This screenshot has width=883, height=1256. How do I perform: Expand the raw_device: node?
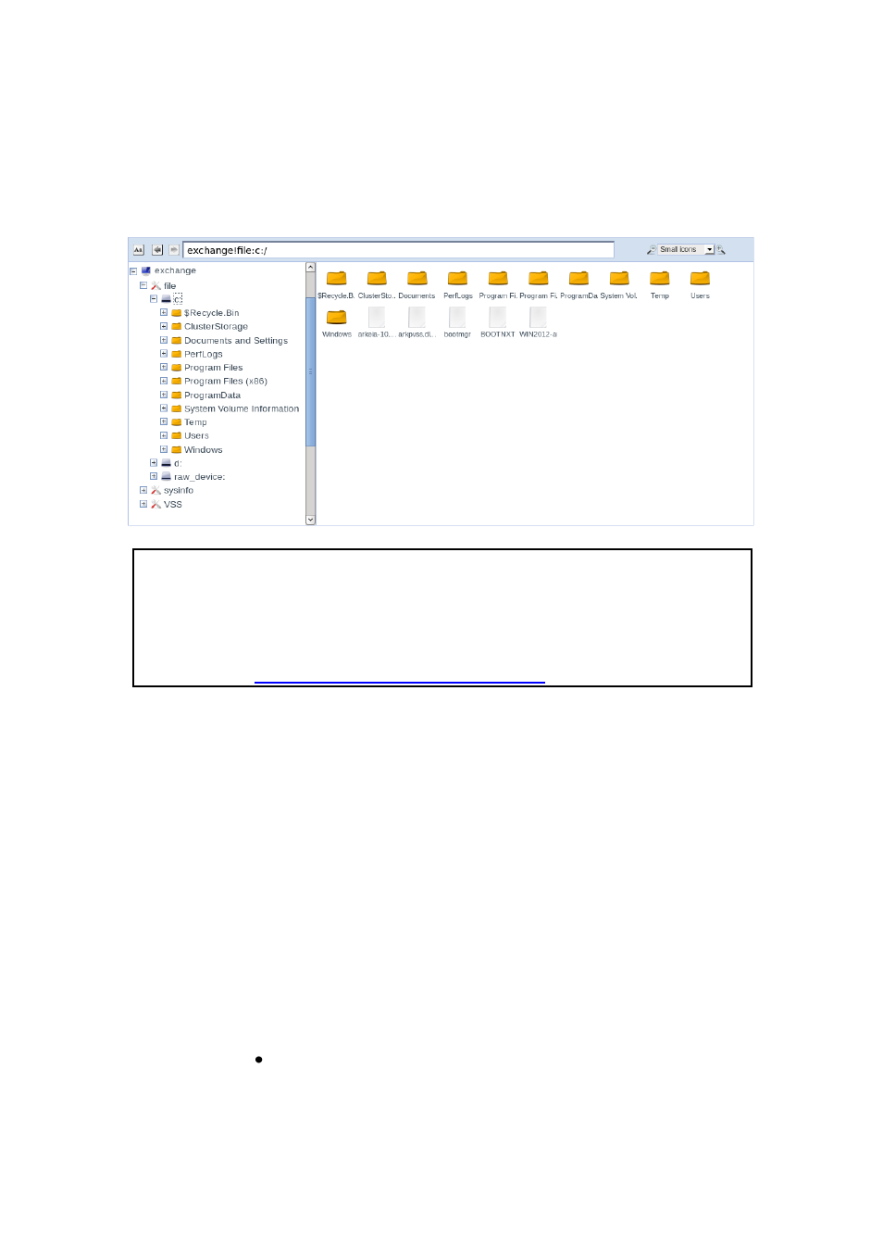(154, 476)
